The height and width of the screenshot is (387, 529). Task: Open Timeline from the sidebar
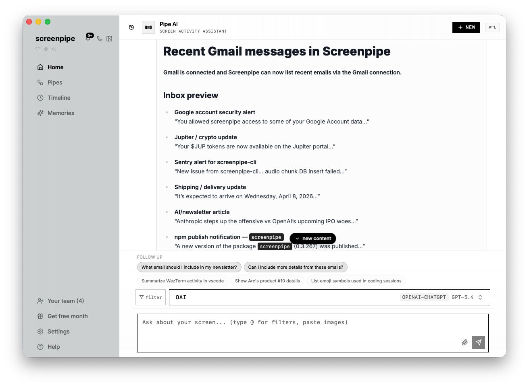click(x=59, y=98)
